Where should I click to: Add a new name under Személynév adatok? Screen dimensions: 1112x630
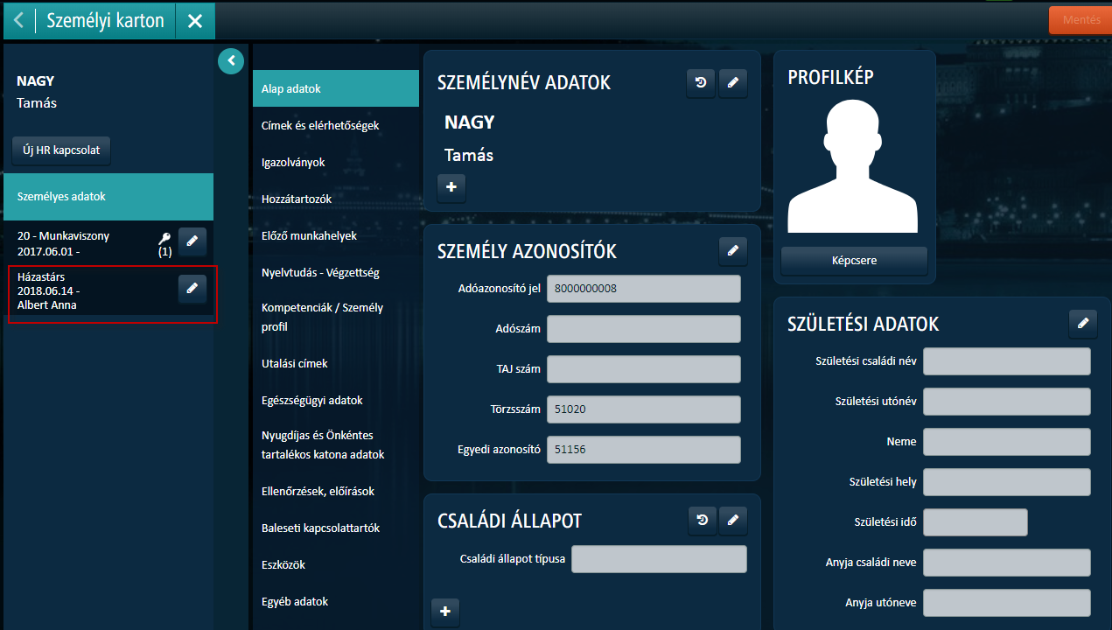pos(451,188)
